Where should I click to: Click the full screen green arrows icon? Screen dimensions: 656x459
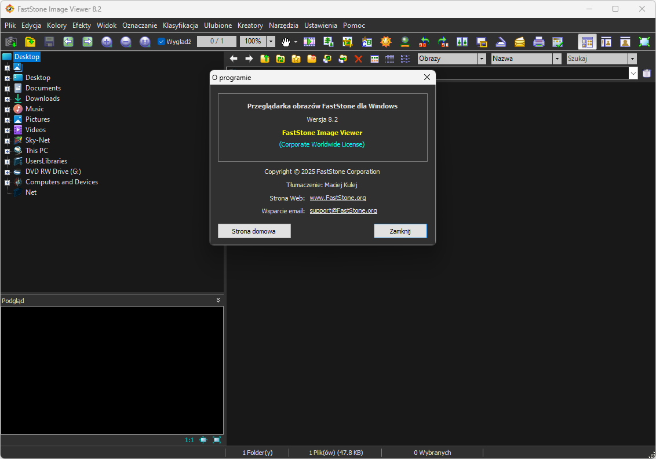point(644,42)
